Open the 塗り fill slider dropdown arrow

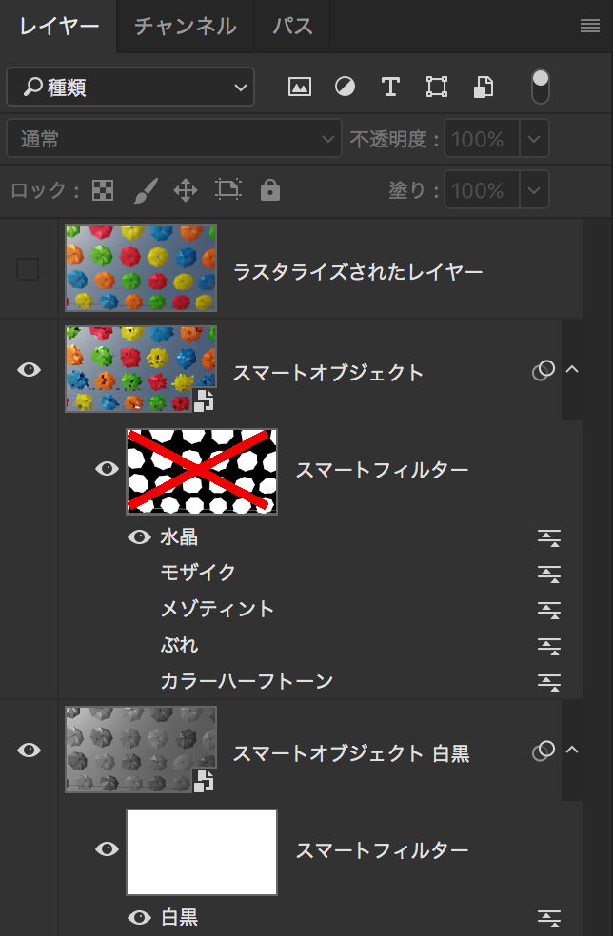pyautogui.click(x=534, y=190)
